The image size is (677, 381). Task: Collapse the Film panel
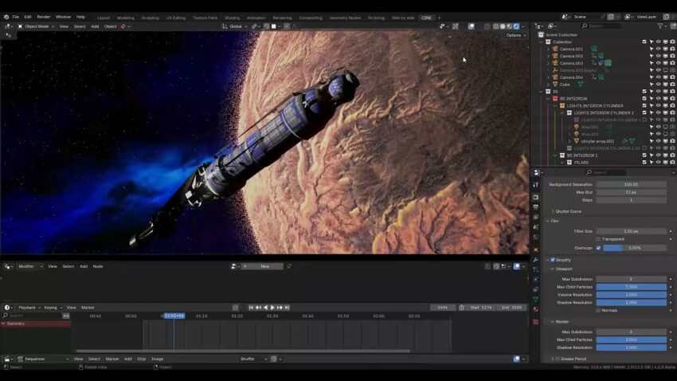(553, 221)
